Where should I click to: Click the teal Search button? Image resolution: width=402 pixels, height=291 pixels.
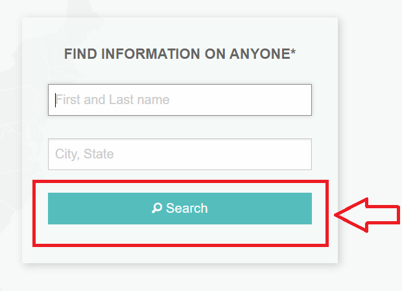coord(180,208)
